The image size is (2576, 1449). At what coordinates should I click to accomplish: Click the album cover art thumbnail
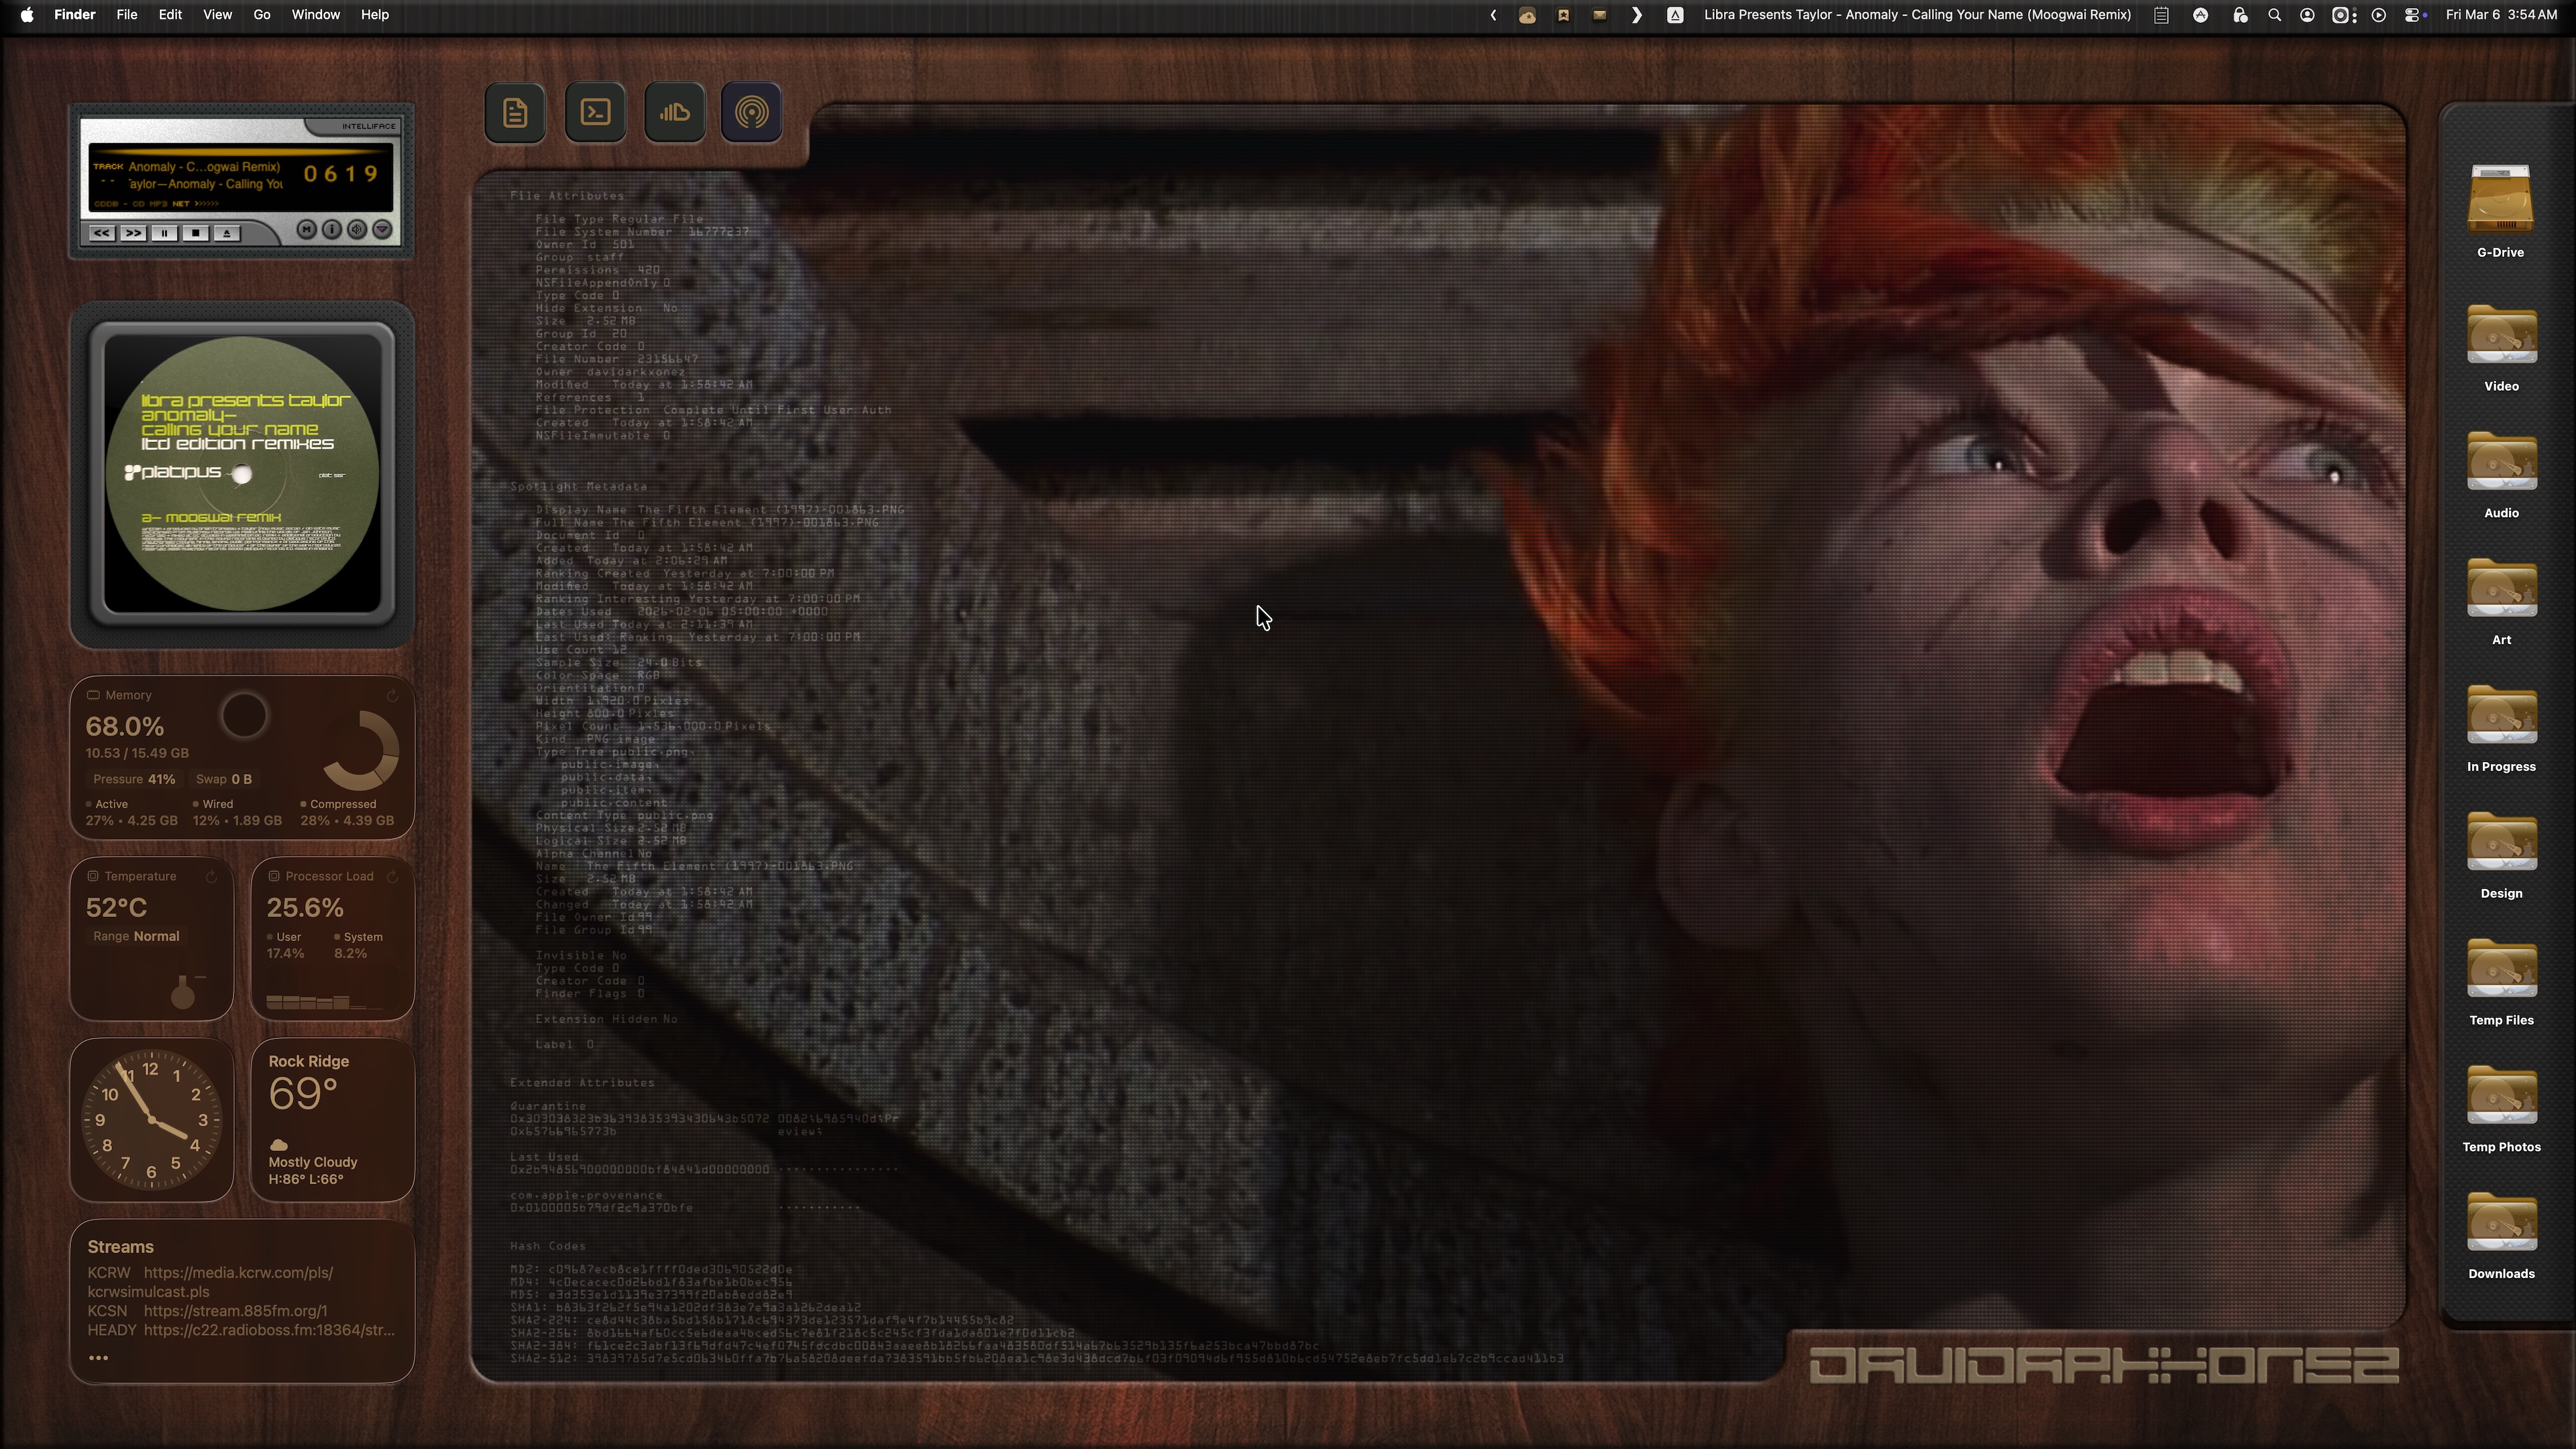pos(242,473)
